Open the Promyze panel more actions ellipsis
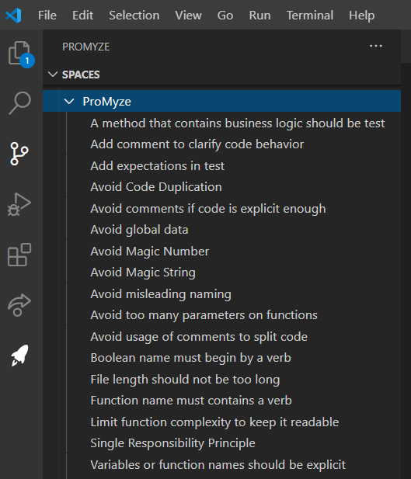This screenshot has width=411, height=479. [375, 46]
